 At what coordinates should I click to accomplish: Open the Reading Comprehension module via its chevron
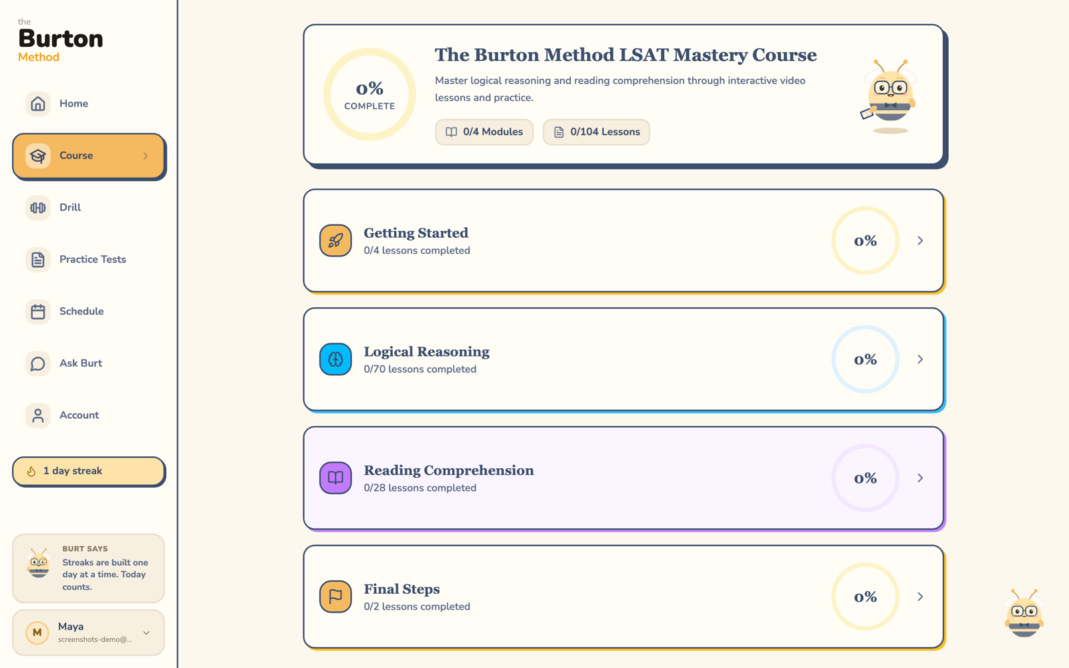[920, 478]
